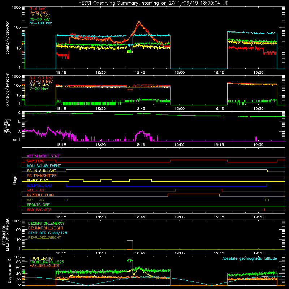Click the red BAD_PACKETS spike near 19:32
Image resolution: width=289 pixels, height=289 pixels.
pyautogui.click(x=264, y=210)
